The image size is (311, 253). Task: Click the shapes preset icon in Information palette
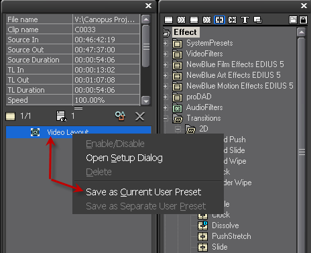120,116
